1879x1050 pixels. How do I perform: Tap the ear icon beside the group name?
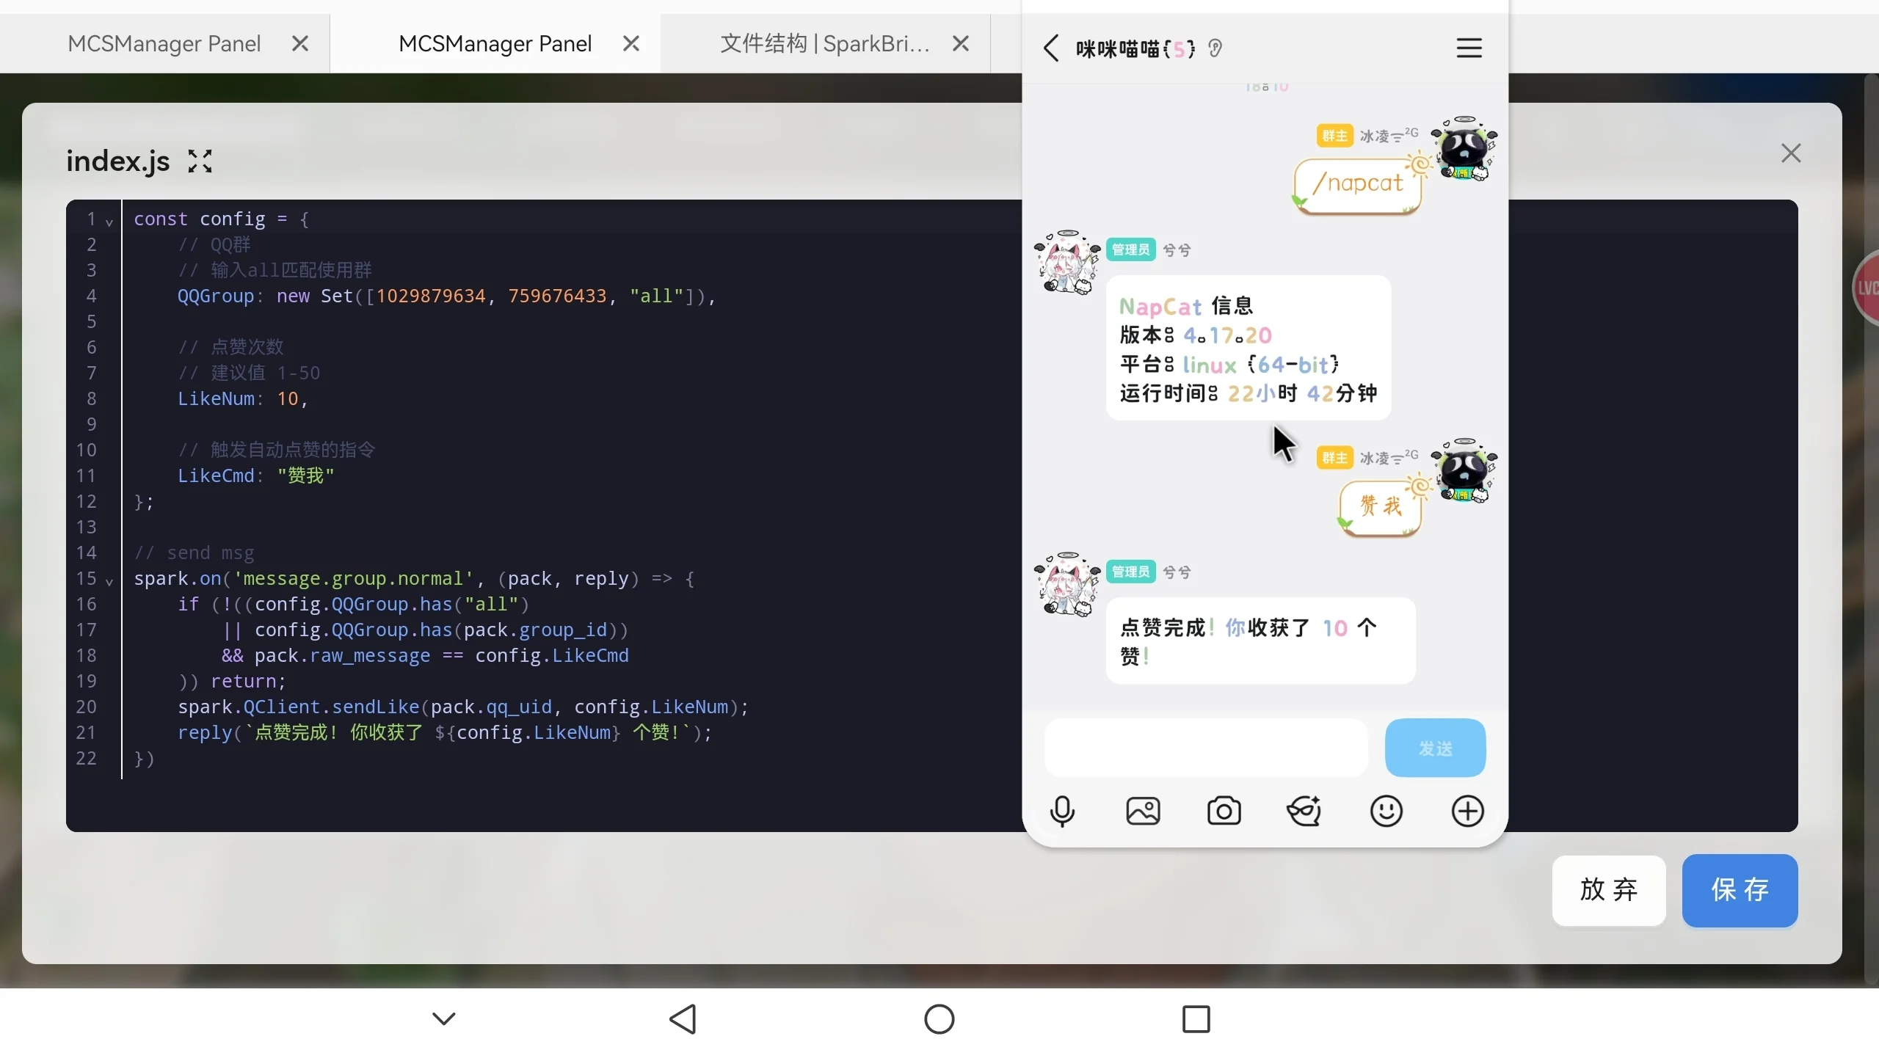(x=1215, y=48)
